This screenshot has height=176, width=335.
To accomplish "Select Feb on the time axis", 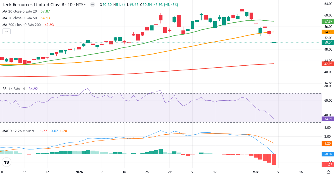I will (x=169, y=172).
